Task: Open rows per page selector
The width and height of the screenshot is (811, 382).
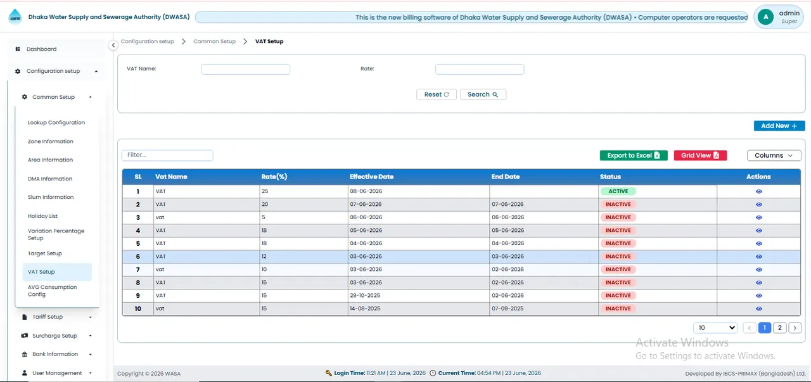Action: [x=715, y=328]
